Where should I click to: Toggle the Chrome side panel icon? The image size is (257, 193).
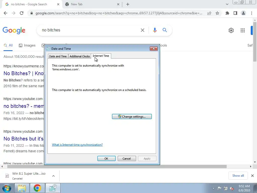(x=235, y=13)
